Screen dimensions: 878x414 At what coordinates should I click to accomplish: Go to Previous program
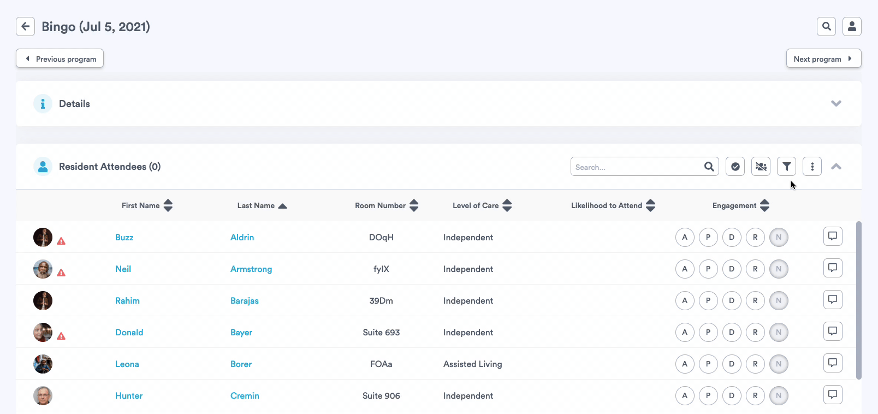60,58
